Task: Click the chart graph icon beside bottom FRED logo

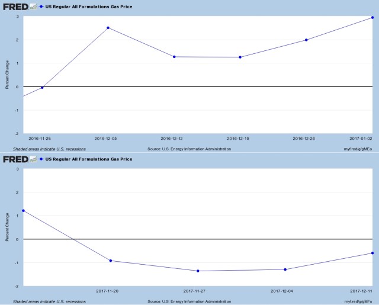Action: point(33,159)
